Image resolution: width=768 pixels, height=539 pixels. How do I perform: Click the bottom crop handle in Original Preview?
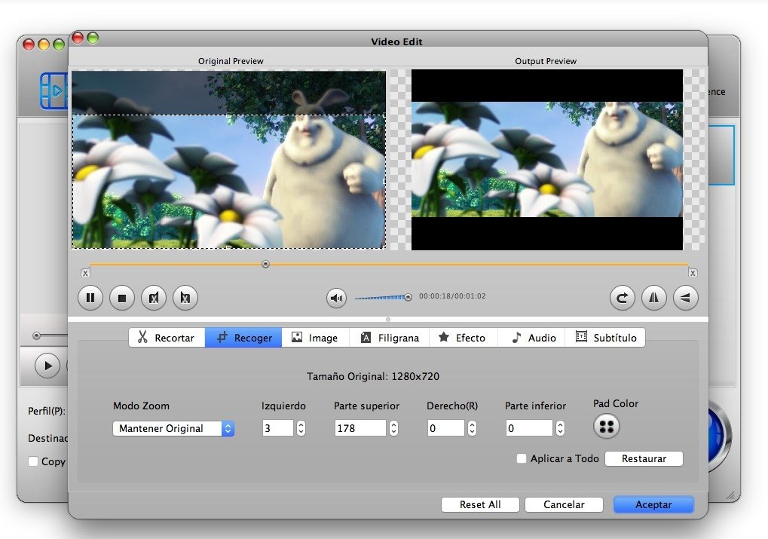pos(228,247)
